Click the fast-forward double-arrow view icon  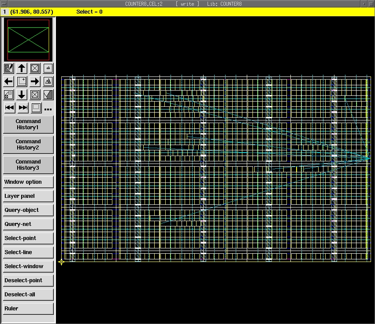tap(23, 107)
